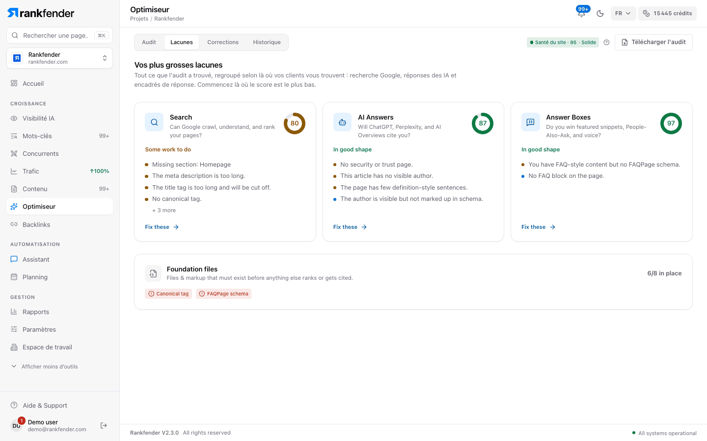Expand the + 3 more issues
This screenshot has height=441, width=707.
coord(164,210)
